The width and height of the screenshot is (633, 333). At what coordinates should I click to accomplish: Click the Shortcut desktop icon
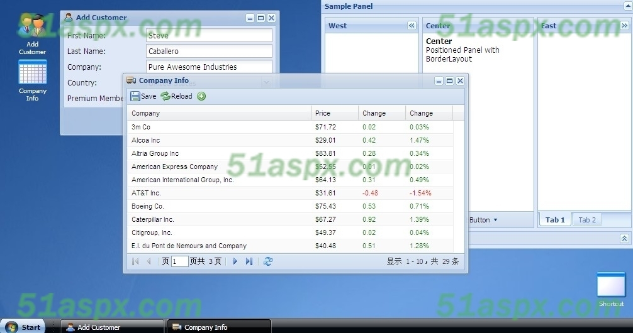pos(611,290)
